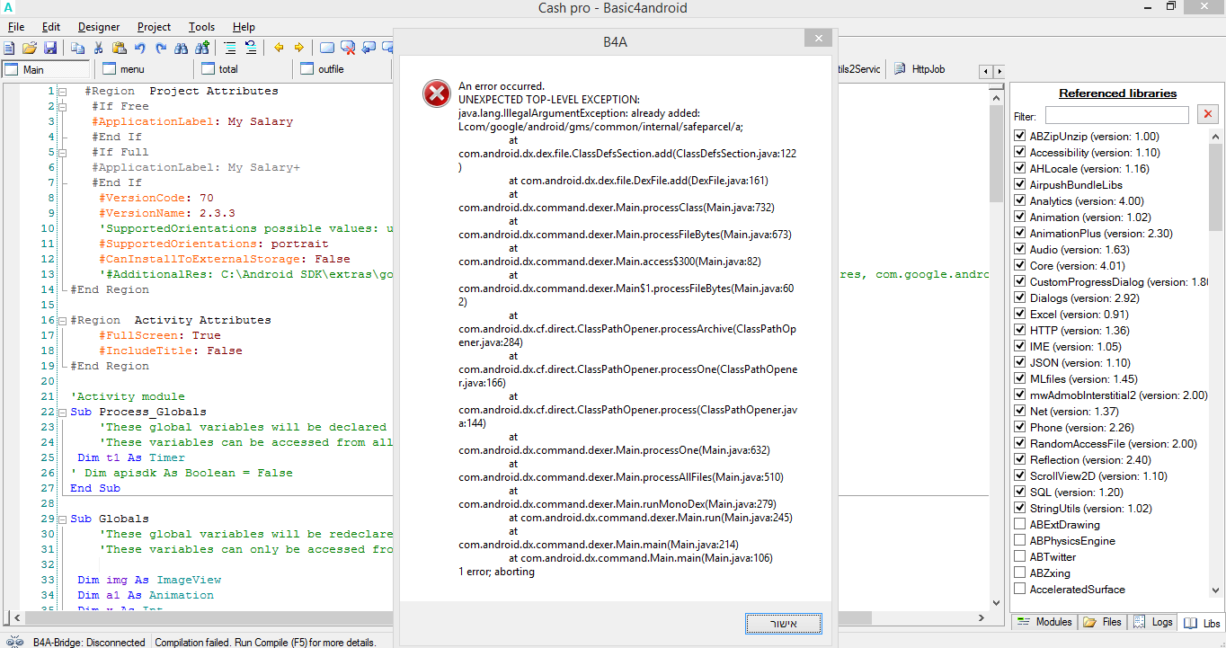Confirm the error dialog with אישור button
This screenshot has height=648, width=1226.
coord(784,624)
